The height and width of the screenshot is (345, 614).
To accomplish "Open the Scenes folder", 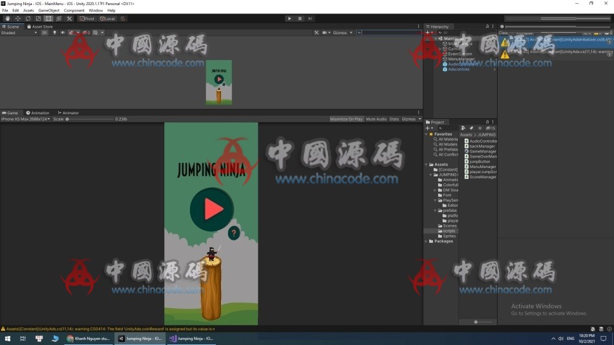I will coord(447,226).
